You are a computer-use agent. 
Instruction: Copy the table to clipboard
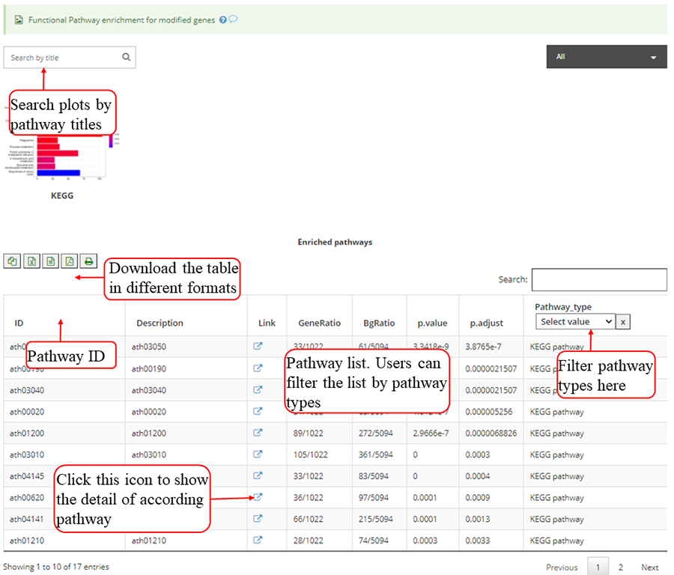[x=13, y=261]
